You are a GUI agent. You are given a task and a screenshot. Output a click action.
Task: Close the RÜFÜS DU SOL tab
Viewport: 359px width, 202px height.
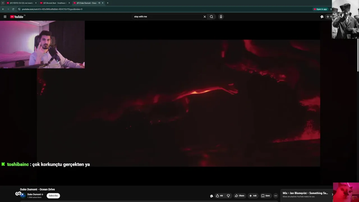[36, 3]
